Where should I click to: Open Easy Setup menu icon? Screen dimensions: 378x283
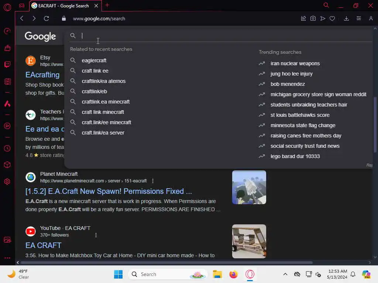(x=359, y=18)
